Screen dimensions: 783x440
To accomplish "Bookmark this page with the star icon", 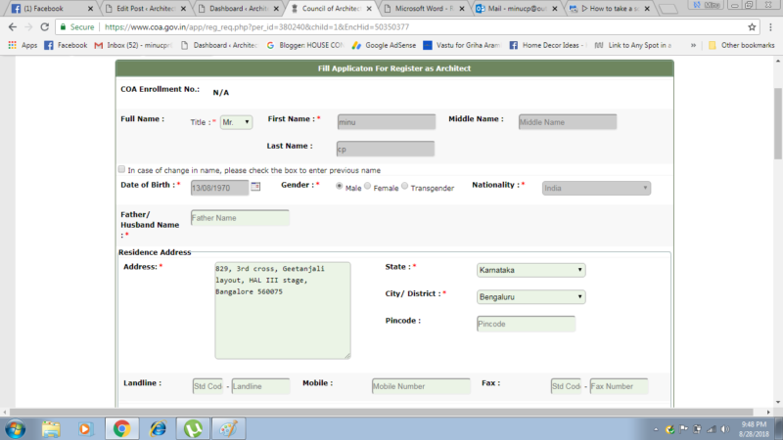I will (x=752, y=27).
